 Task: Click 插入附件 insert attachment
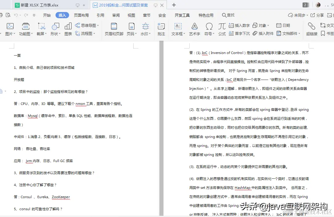click(263, 33)
